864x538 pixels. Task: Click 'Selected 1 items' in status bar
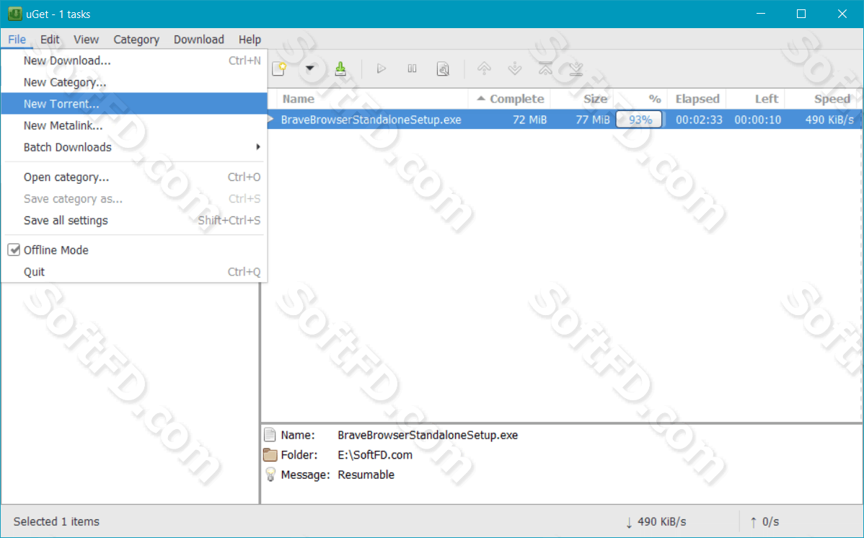click(x=56, y=521)
